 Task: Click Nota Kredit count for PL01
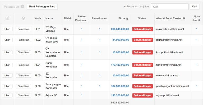point(197,29)
